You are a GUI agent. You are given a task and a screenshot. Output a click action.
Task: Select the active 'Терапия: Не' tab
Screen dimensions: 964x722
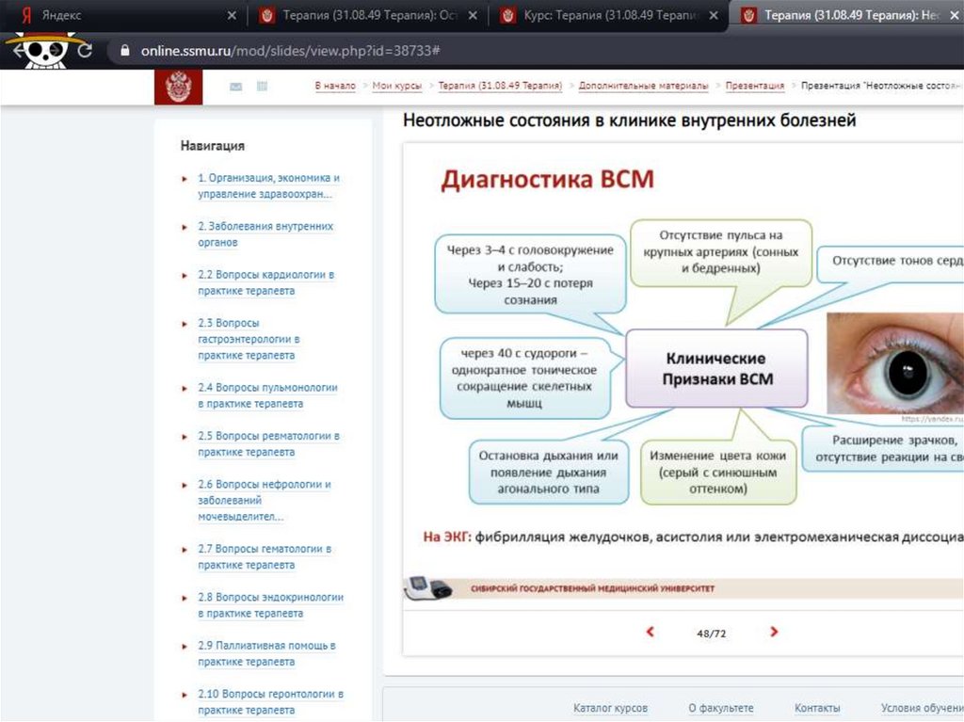[848, 15]
